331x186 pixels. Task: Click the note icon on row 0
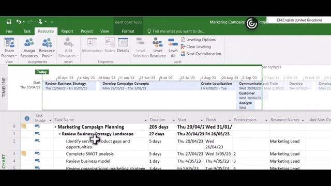click(x=24, y=126)
